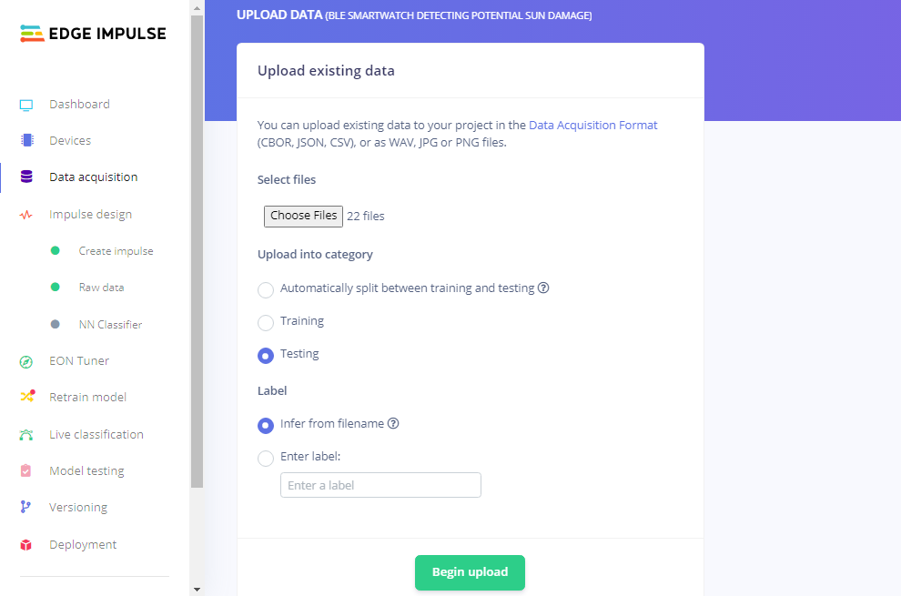Click the Enter a label text field
Image resolution: width=901 pixels, height=596 pixels.
[380, 485]
